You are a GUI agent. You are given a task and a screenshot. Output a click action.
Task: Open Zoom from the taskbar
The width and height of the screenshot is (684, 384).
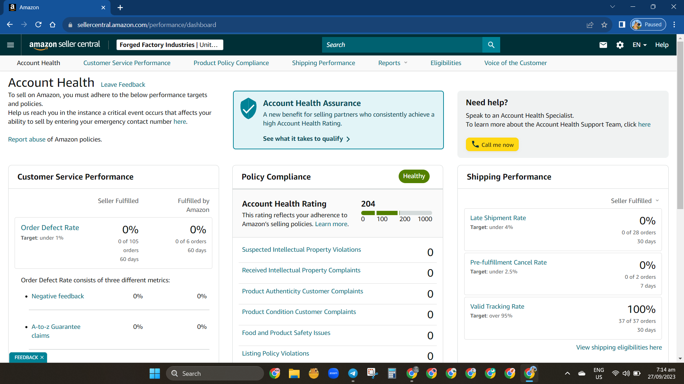point(333,373)
